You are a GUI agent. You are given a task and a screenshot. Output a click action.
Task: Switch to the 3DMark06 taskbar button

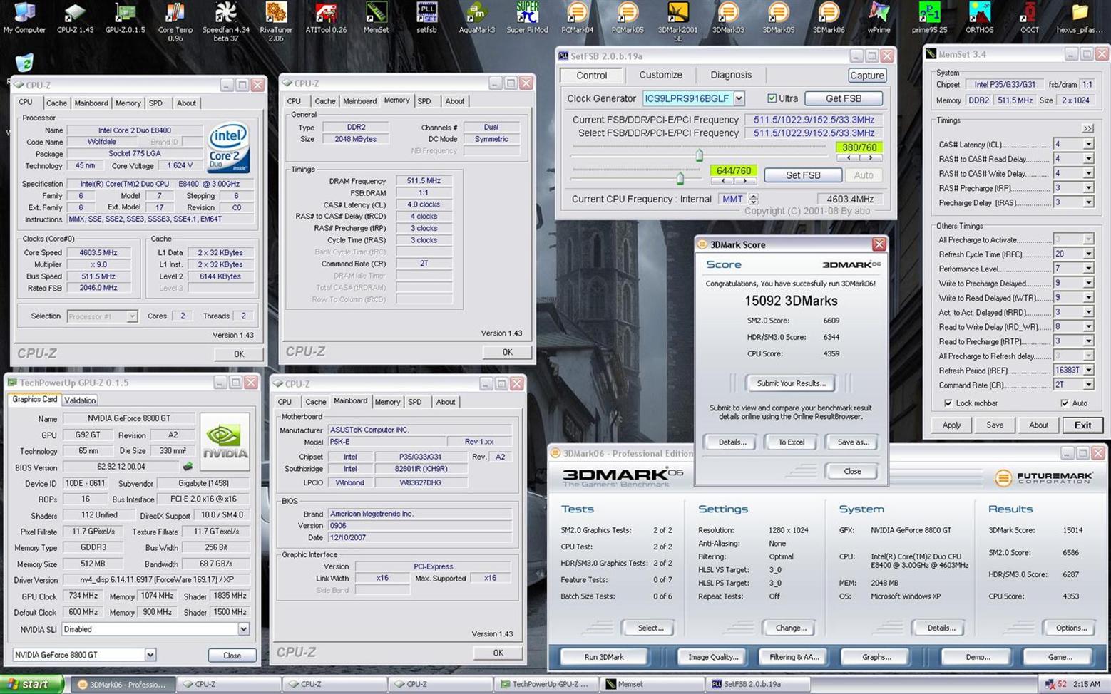coord(122,684)
